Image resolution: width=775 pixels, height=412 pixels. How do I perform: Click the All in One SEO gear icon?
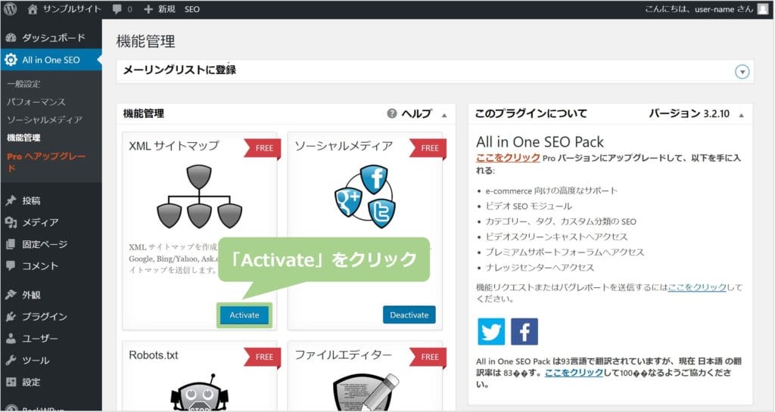pyautogui.click(x=11, y=60)
